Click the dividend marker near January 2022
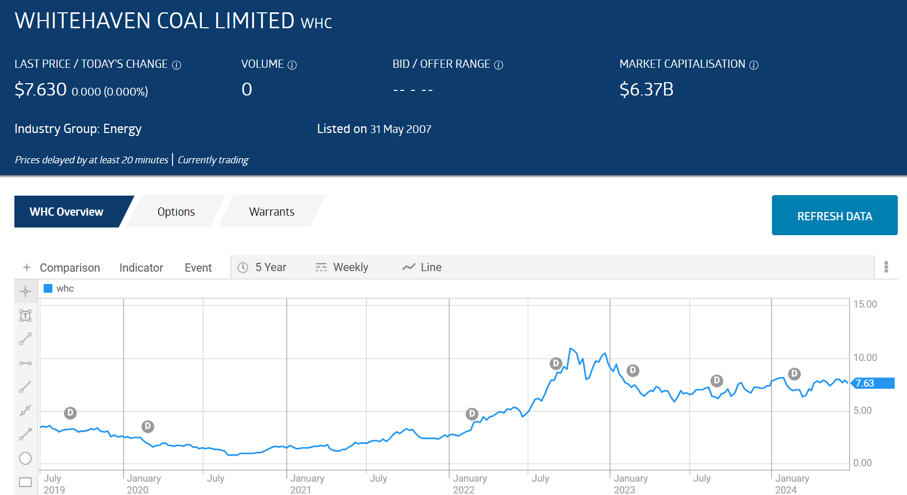This screenshot has width=907, height=495. (x=472, y=414)
